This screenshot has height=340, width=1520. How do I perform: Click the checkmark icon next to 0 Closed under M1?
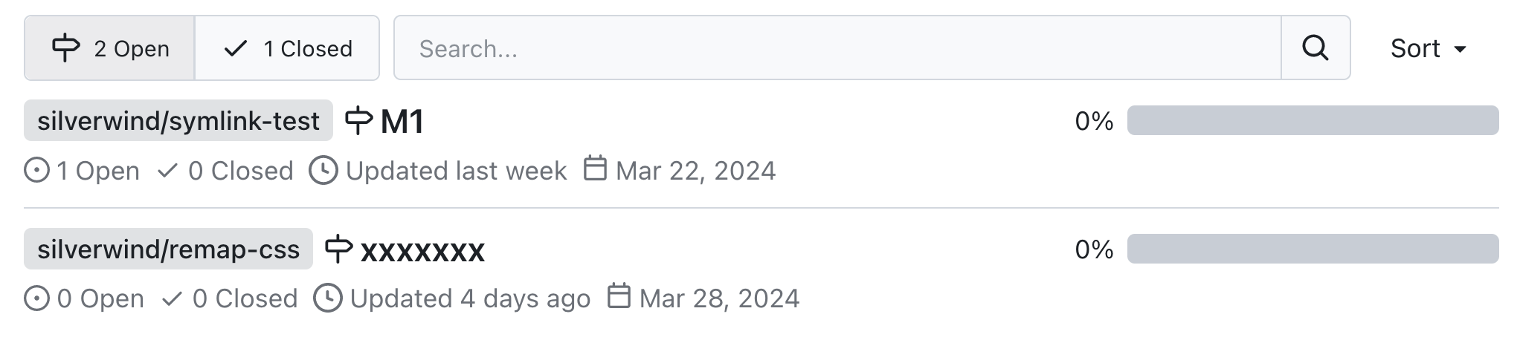click(x=168, y=171)
